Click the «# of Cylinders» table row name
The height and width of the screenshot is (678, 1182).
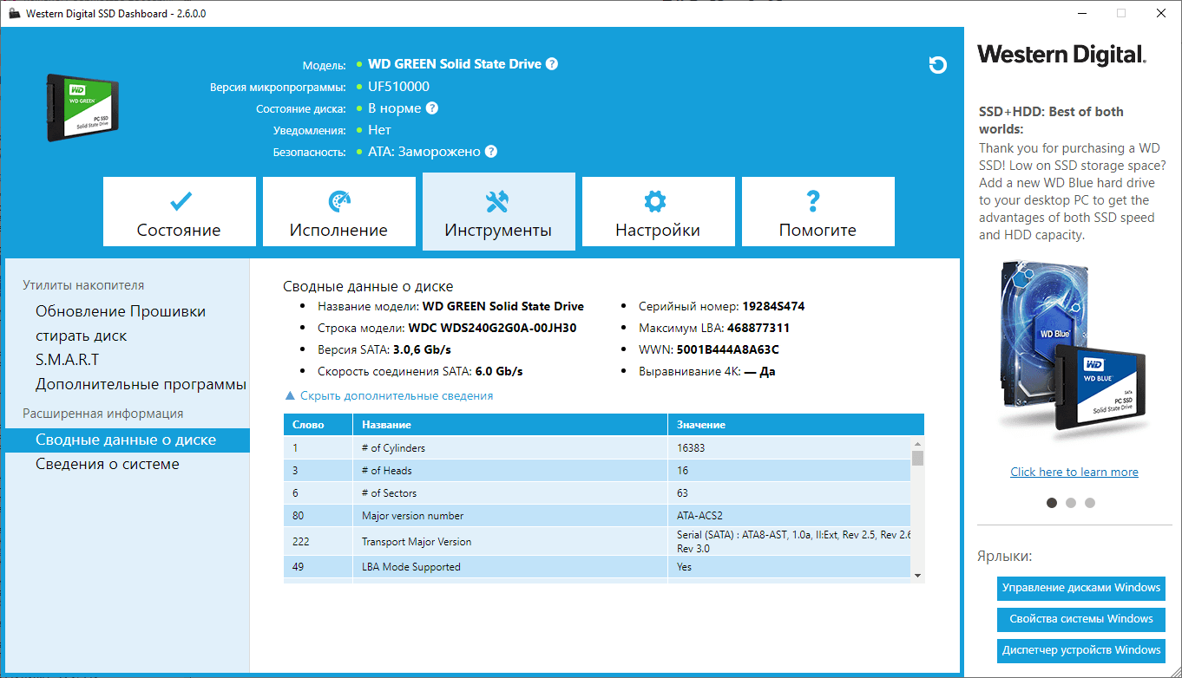click(x=393, y=448)
